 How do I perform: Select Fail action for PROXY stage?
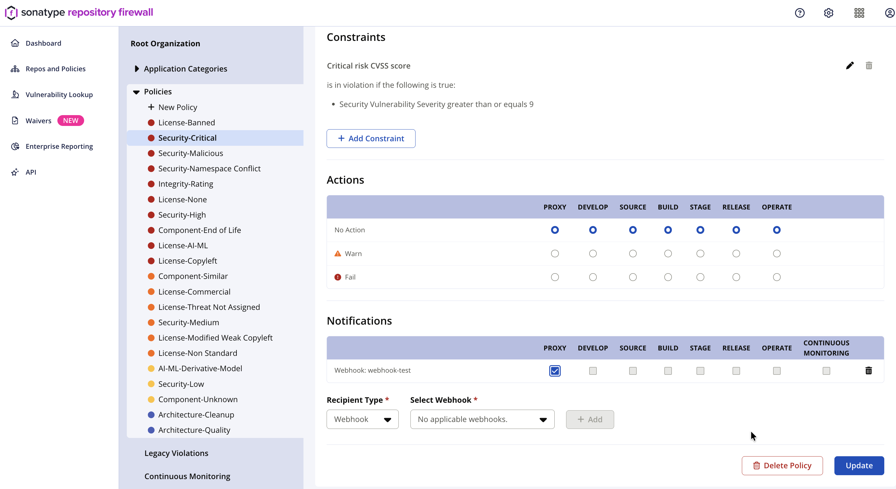click(x=555, y=277)
